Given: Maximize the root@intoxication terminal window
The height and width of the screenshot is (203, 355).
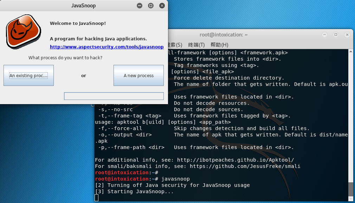Looking at the screenshot, I should [336, 35].
